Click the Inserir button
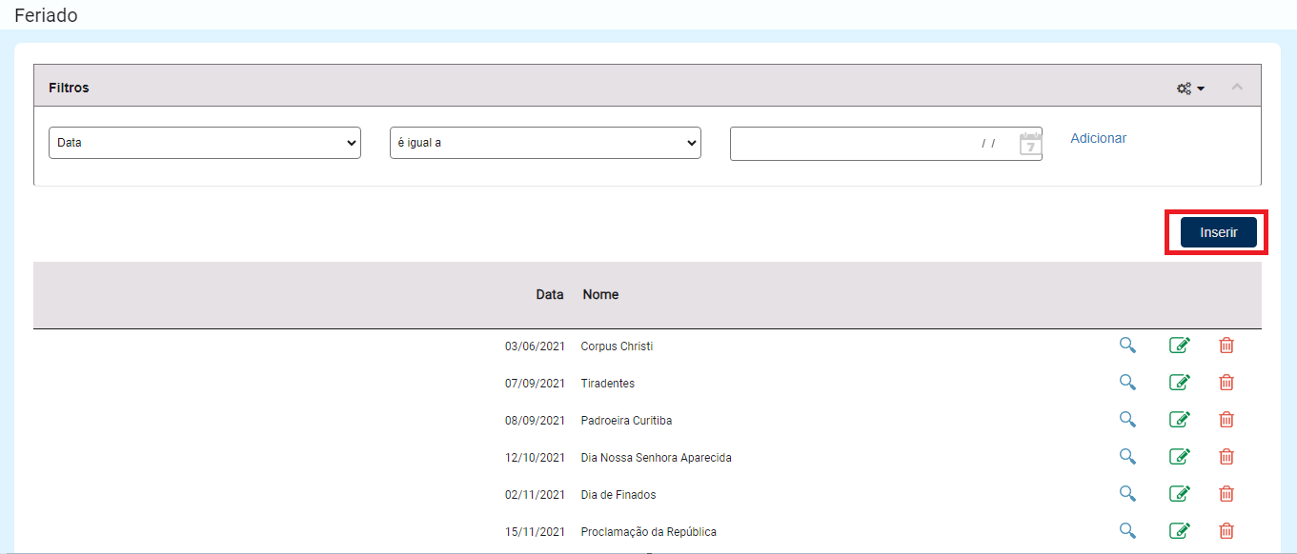The width and height of the screenshot is (1297, 554). (x=1219, y=232)
